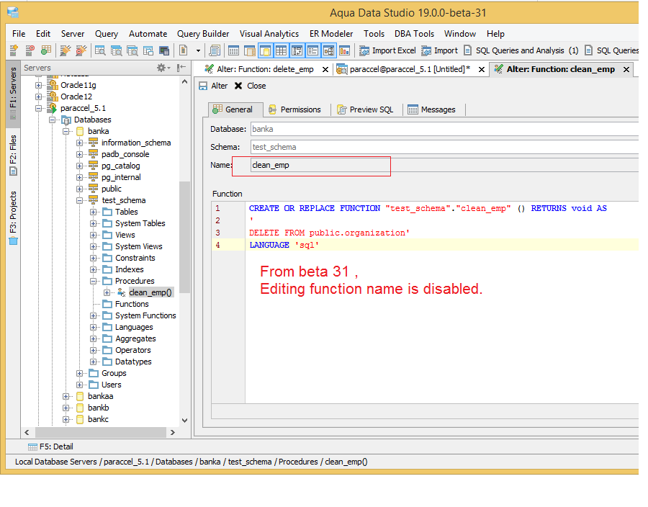Screen dimensions: 648x507
Task: Click the script scroll toolbar icon
Action: coord(215,50)
